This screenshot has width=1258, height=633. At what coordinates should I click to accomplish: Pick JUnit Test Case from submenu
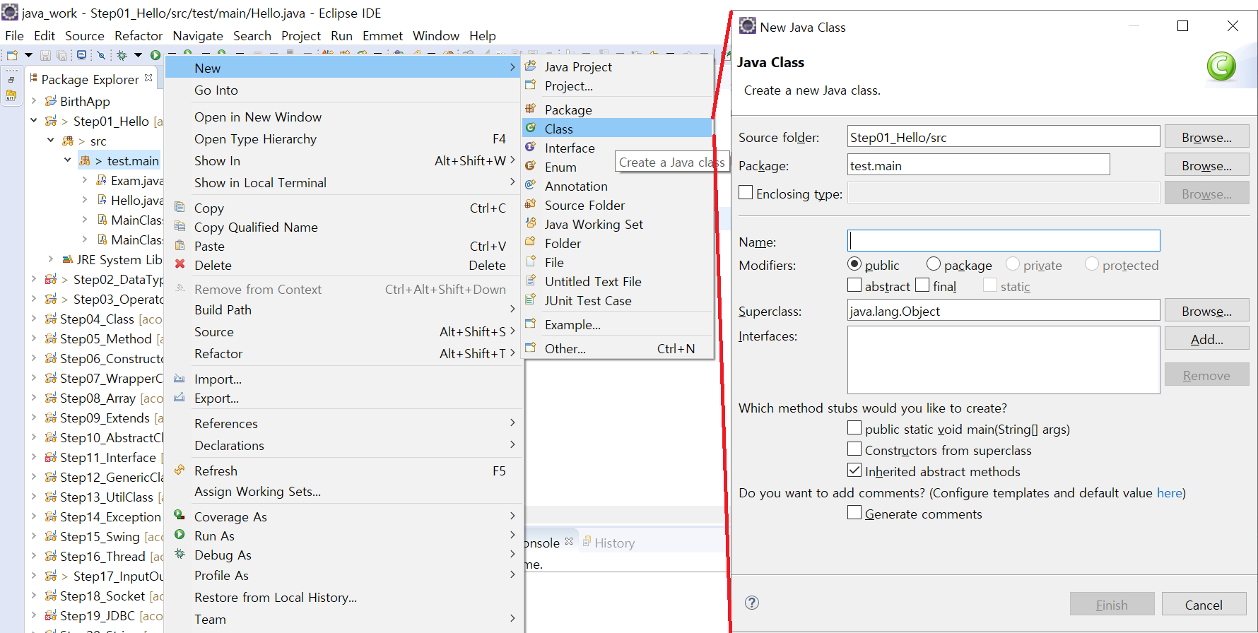tap(617, 300)
